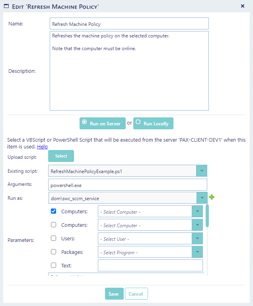
Task: Click Select to upload a script
Action: click(x=61, y=156)
